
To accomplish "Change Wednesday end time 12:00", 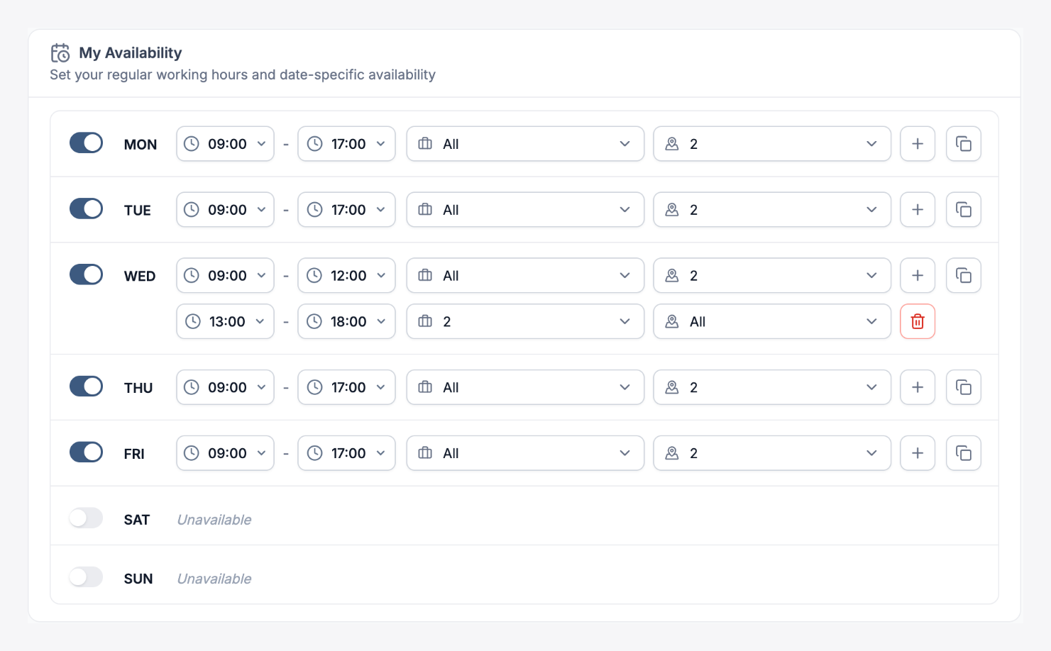I will point(346,276).
